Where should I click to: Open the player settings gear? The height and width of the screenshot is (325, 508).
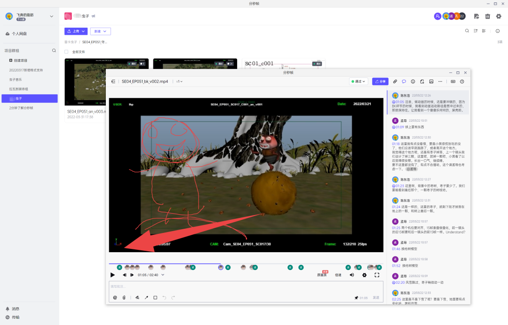coord(365,275)
